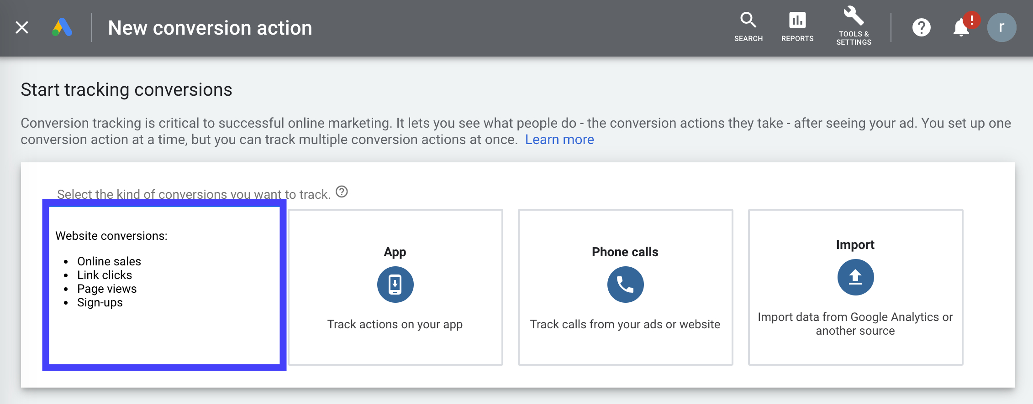Viewport: 1033px width, 404px height.
Task: Click help icon beside conversion kind prompt
Action: (342, 192)
